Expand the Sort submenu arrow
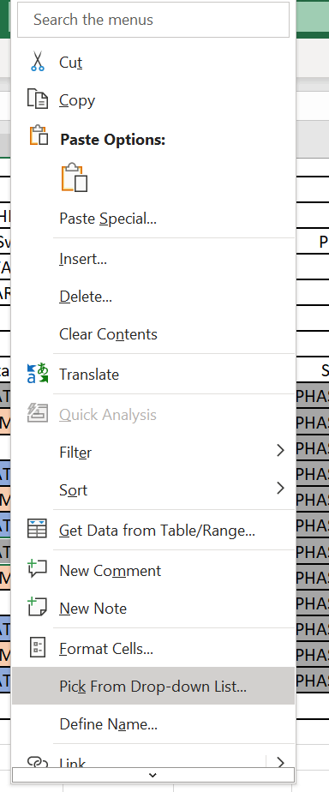Viewport: 329px width, 792px height. [x=280, y=488]
